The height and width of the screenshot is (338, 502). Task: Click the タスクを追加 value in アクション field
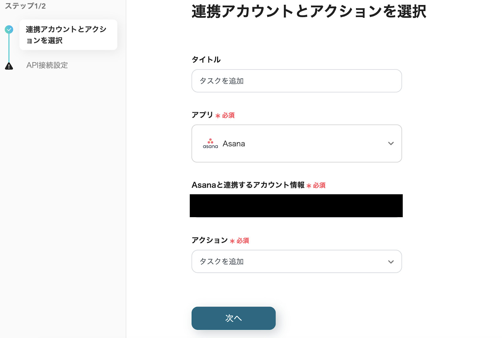coord(222,261)
